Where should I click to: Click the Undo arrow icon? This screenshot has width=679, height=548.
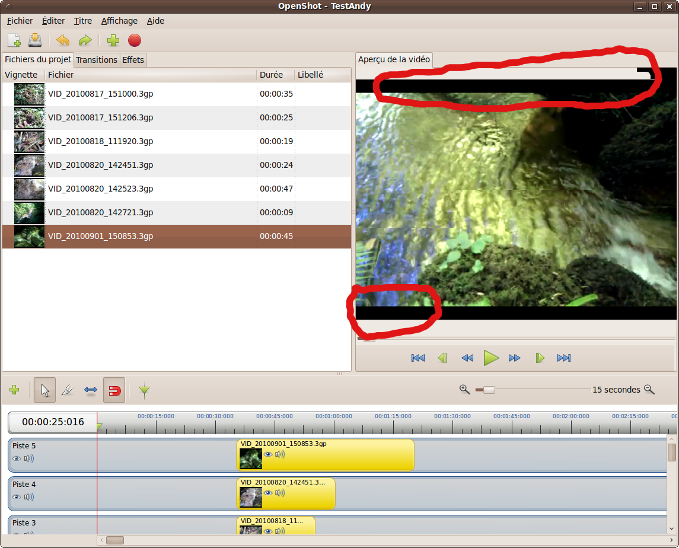62,40
